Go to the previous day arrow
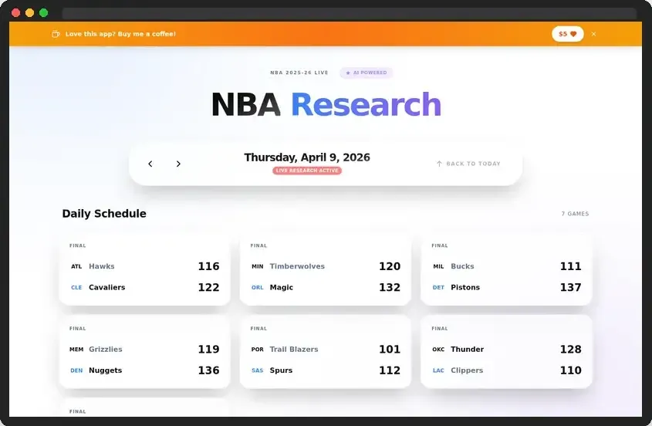This screenshot has height=426, width=652. pos(150,164)
